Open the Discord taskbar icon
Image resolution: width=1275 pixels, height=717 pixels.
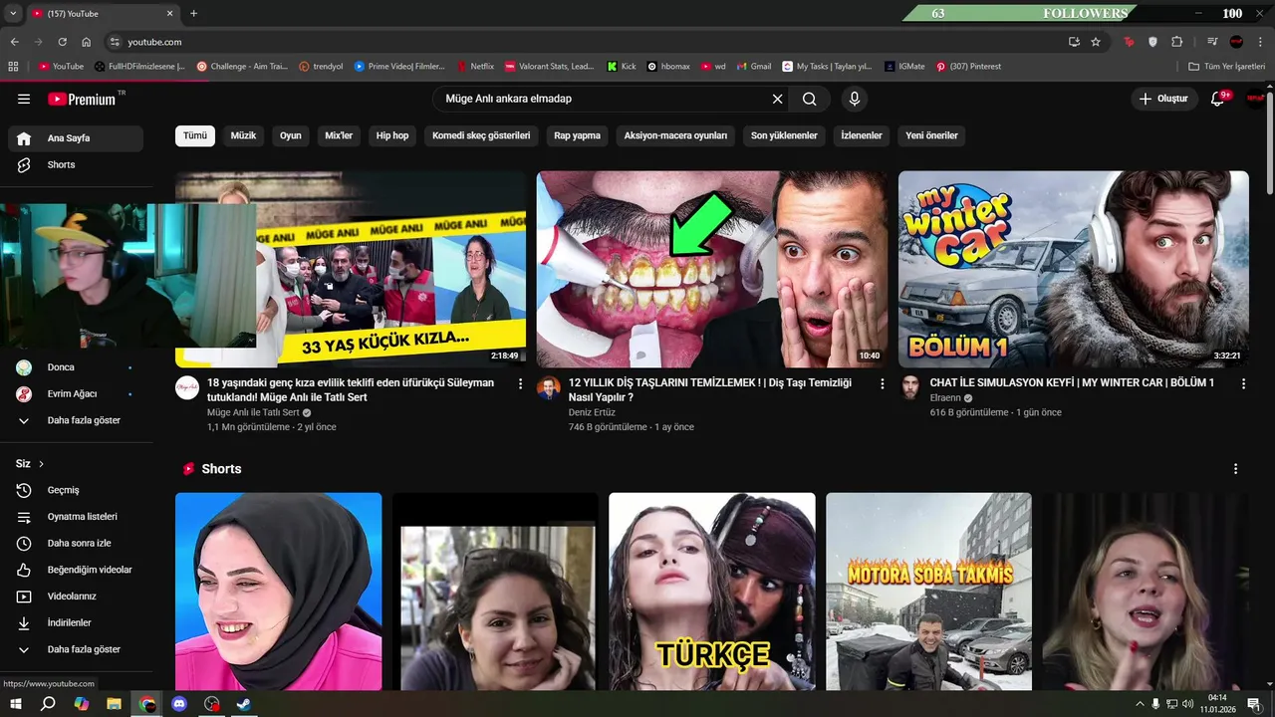point(179,704)
